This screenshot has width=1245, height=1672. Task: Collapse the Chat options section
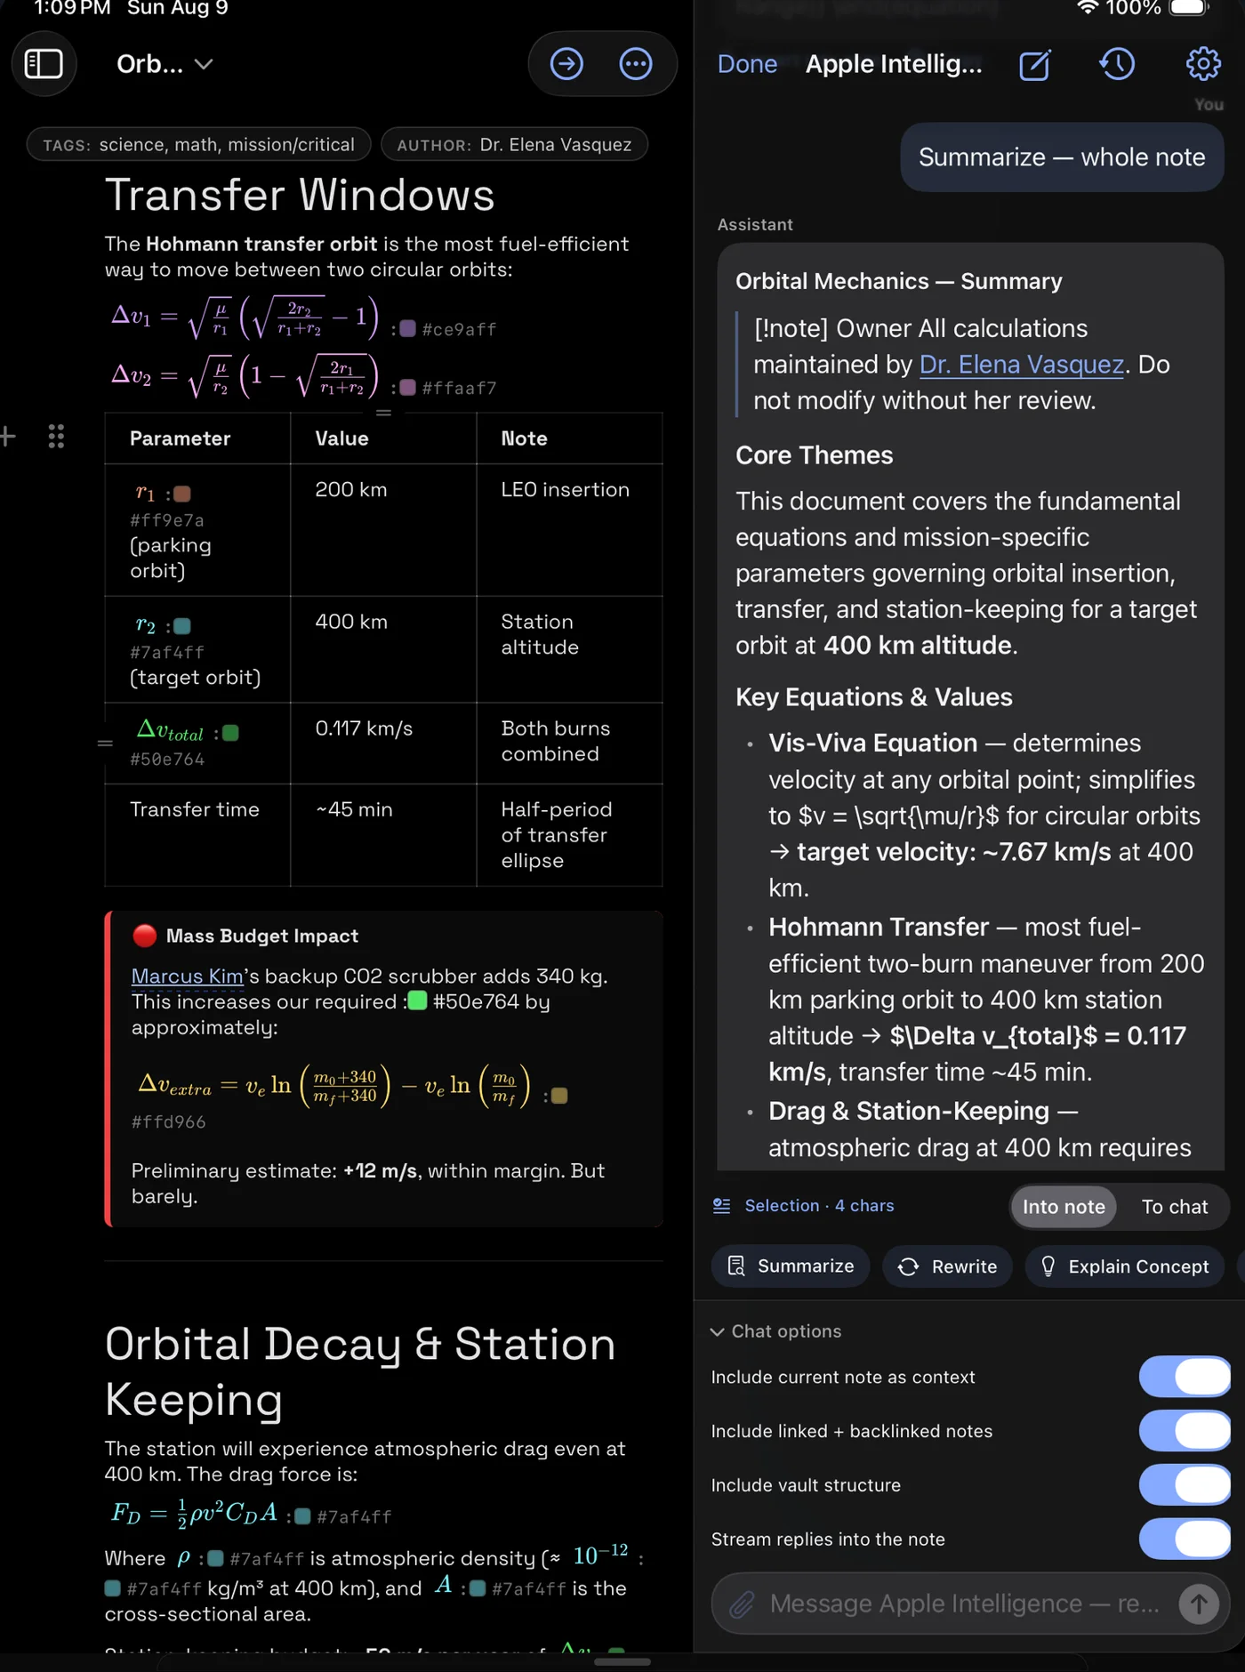[x=775, y=1331]
